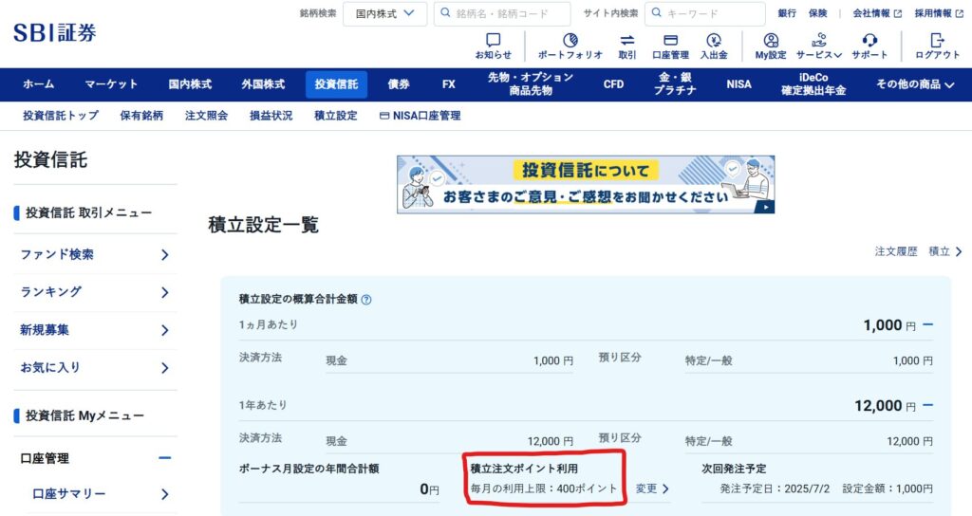Click 変更 link for point usage
972x516 pixels.
point(652,488)
